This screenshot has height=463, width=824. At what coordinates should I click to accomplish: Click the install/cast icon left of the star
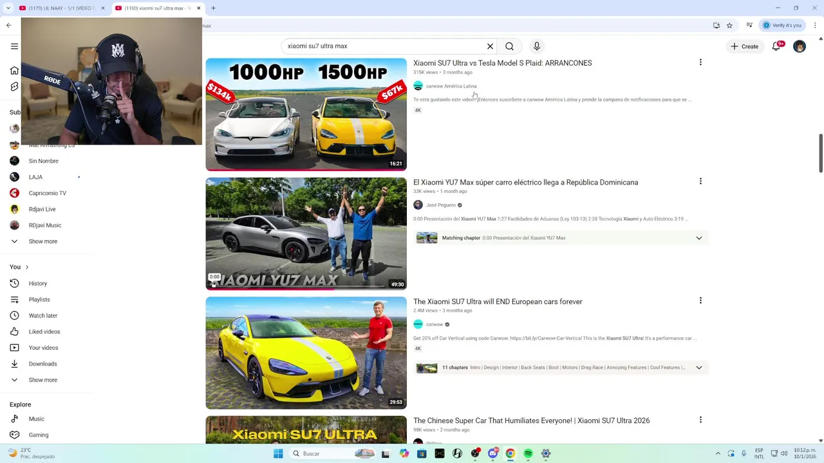(x=716, y=25)
